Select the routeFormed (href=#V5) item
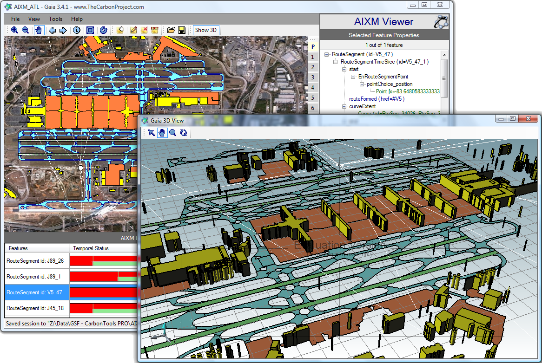This screenshot has width=542, height=363. pyautogui.click(x=377, y=99)
